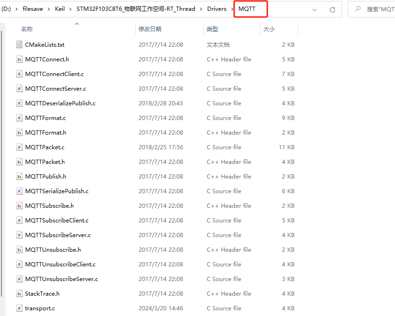Click the MQTTConnectClient.c source file icon

[19, 74]
